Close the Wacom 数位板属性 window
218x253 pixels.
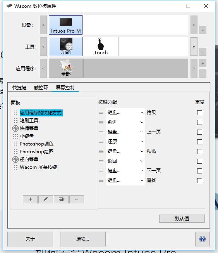click(206, 6)
